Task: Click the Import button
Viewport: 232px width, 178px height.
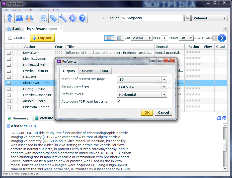Action: 42,38
